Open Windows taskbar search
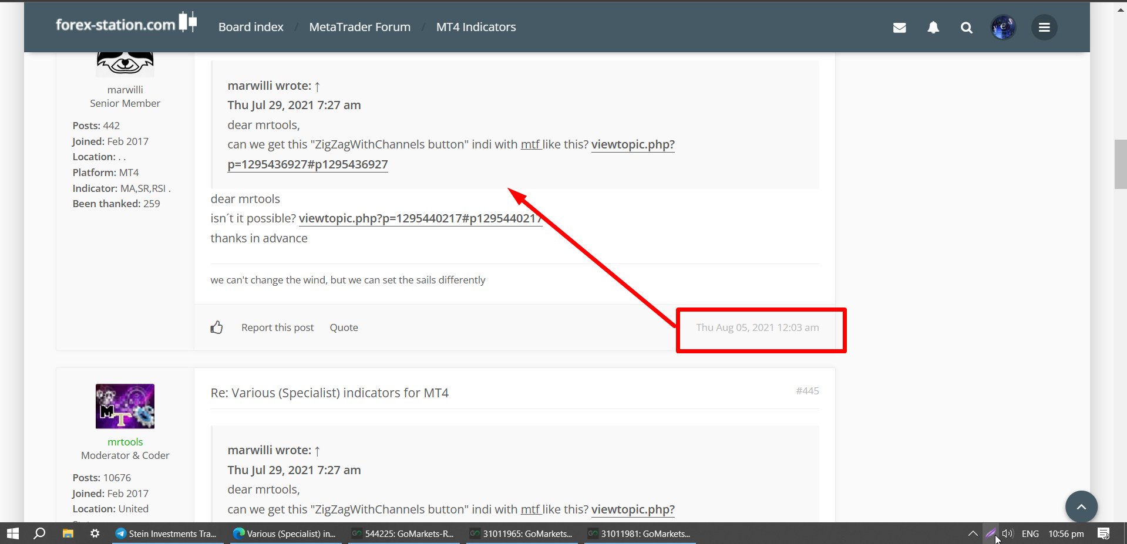This screenshot has height=544, width=1127. 39,533
